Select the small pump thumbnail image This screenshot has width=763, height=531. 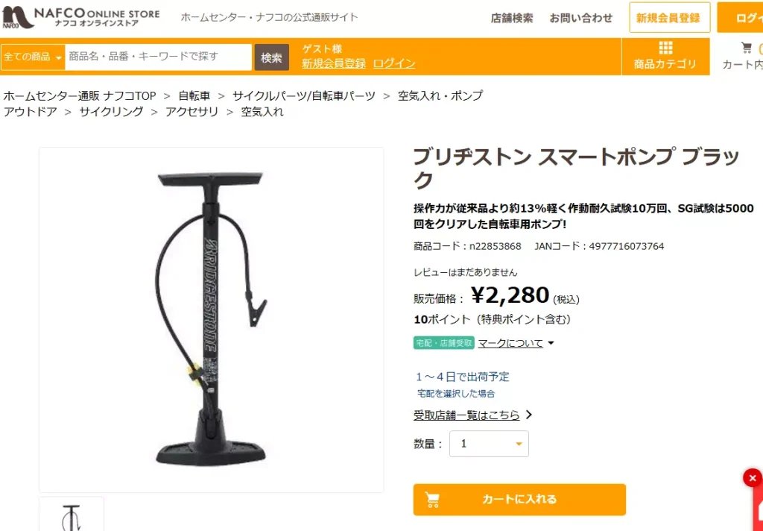point(71,515)
